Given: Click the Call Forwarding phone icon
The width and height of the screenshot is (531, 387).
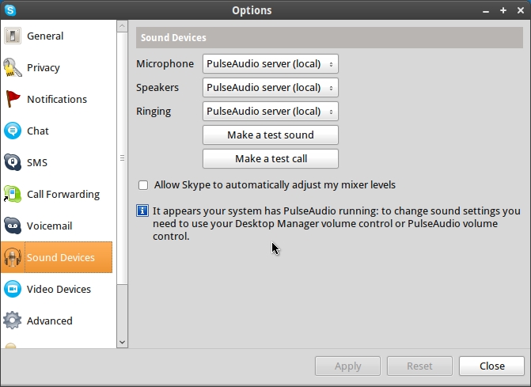Looking at the screenshot, I should [13, 194].
